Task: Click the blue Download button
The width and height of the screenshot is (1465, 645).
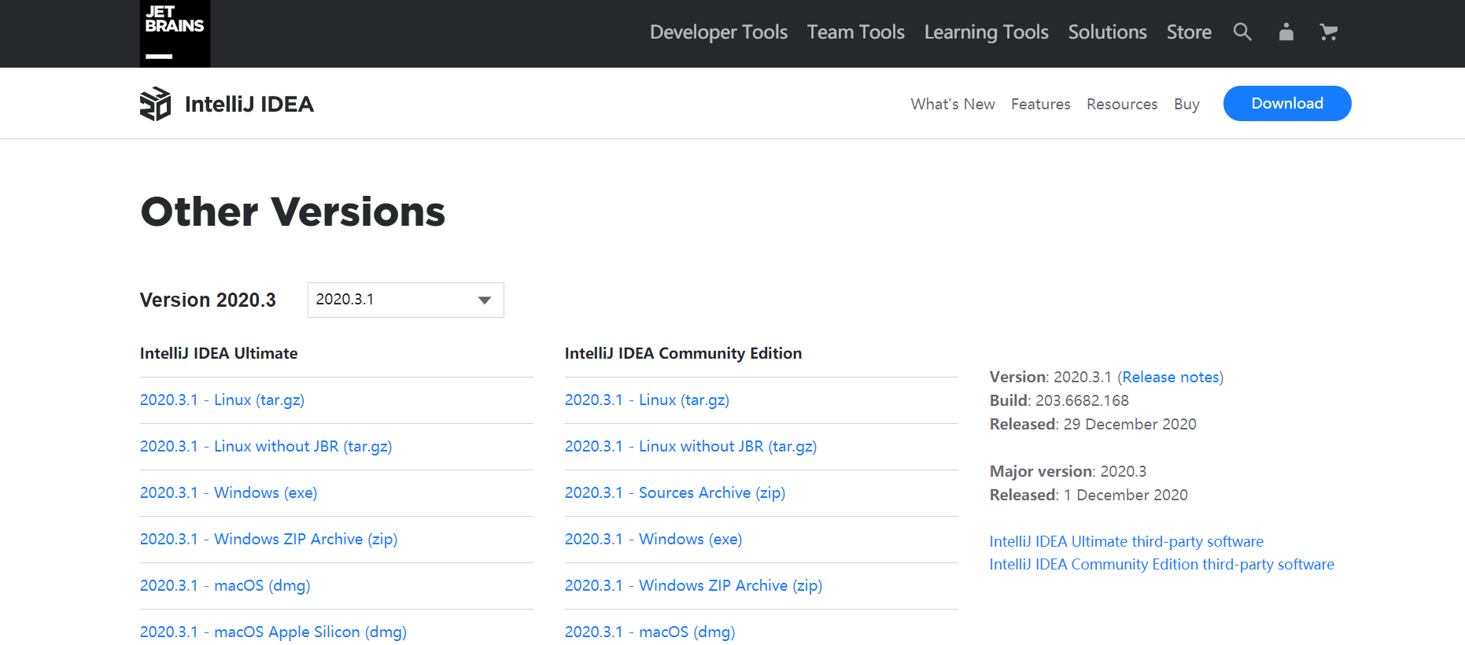Action: pyautogui.click(x=1287, y=103)
